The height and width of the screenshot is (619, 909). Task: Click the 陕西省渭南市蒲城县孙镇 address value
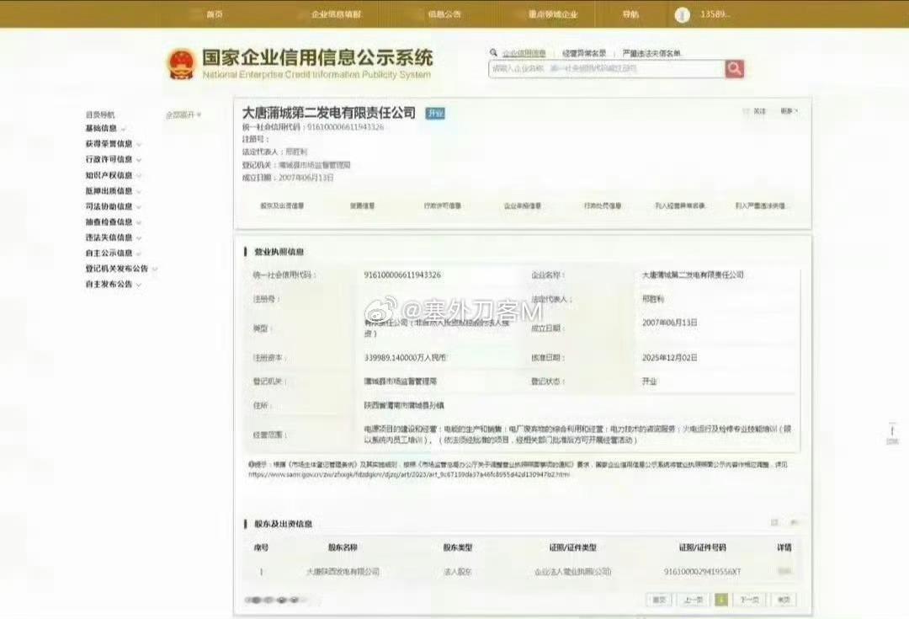click(404, 406)
